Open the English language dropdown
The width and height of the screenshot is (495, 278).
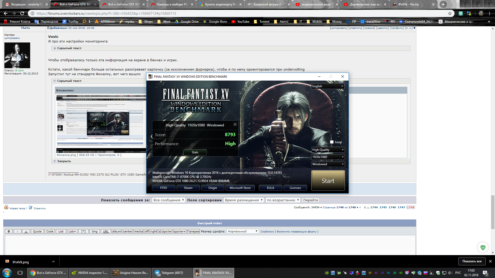pos(328,86)
